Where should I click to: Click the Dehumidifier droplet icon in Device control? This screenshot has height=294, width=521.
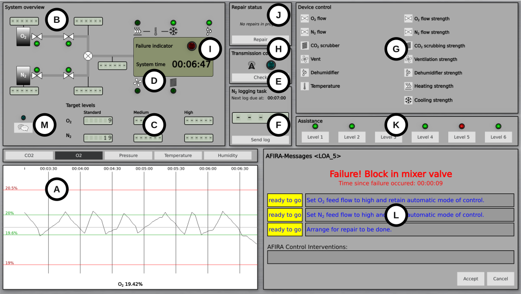[x=305, y=73]
